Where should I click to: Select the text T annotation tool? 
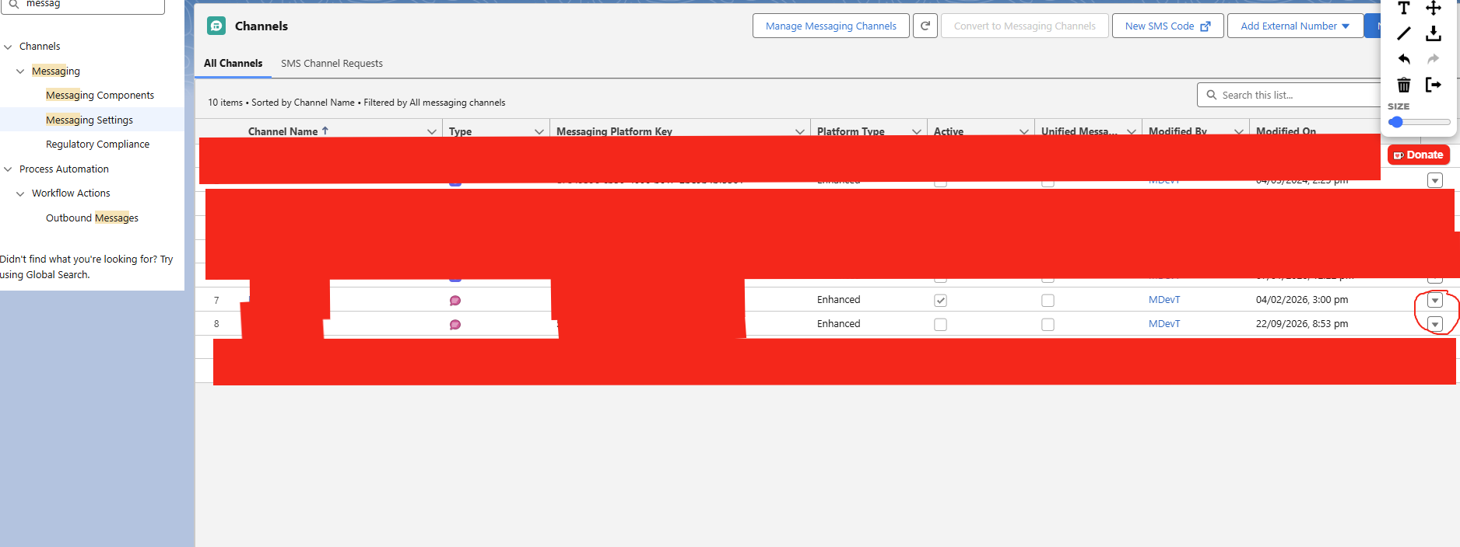click(x=1404, y=8)
